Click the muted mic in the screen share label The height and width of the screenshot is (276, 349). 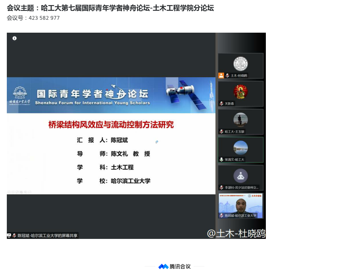[14, 236]
